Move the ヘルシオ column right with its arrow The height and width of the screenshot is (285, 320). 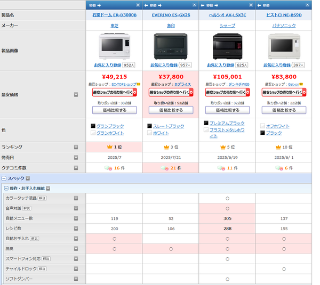point(217,5)
